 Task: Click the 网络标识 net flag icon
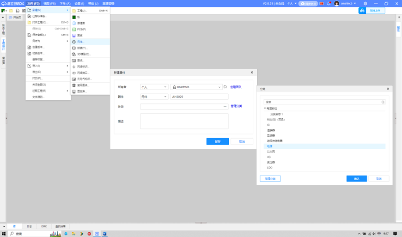tap(74, 67)
